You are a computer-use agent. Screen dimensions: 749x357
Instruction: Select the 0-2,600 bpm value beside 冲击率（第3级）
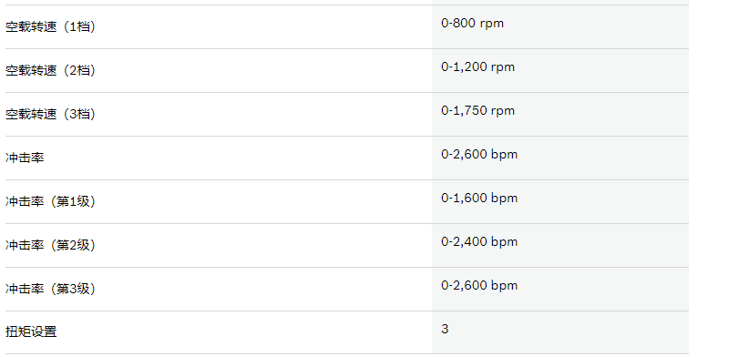[x=479, y=285]
